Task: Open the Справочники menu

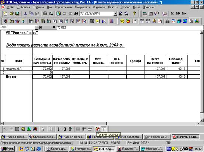Action: click(x=63, y=7)
